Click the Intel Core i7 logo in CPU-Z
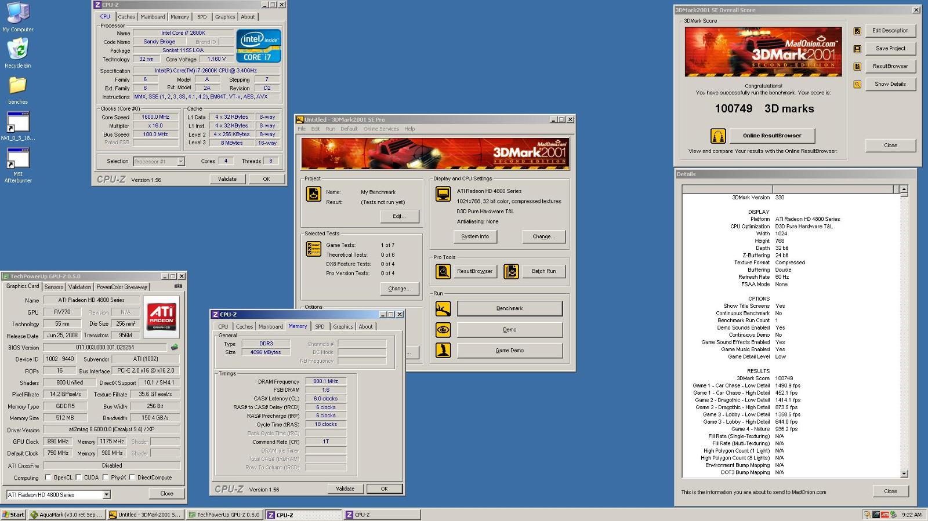The height and width of the screenshot is (521, 928). tap(258, 46)
